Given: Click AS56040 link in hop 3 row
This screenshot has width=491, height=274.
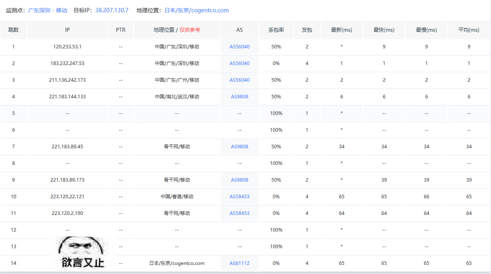Looking at the screenshot, I should (240, 80).
